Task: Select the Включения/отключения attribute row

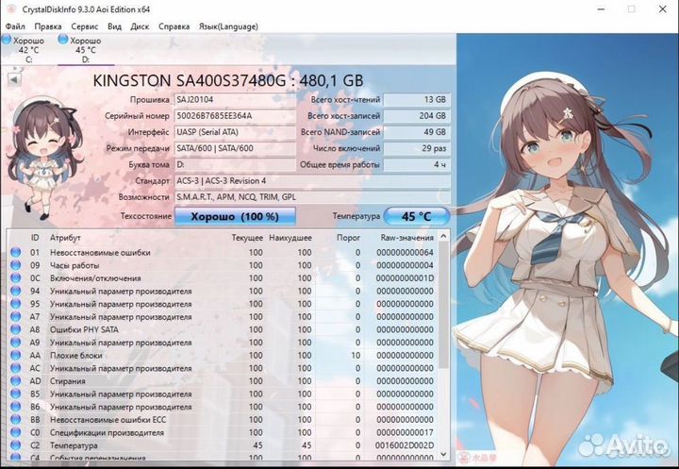Action: click(x=223, y=277)
